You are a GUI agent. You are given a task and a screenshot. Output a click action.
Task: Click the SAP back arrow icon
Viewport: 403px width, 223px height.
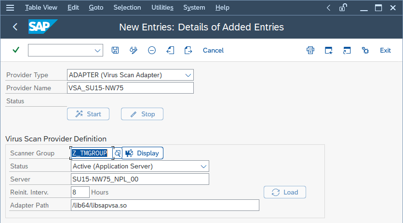[15, 27]
